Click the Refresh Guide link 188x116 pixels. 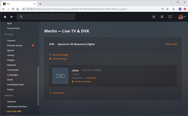[60, 55]
